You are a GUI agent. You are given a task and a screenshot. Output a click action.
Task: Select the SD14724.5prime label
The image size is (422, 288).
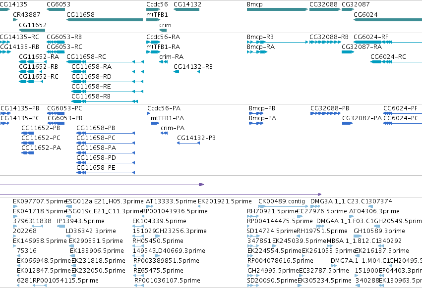[272, 231]
